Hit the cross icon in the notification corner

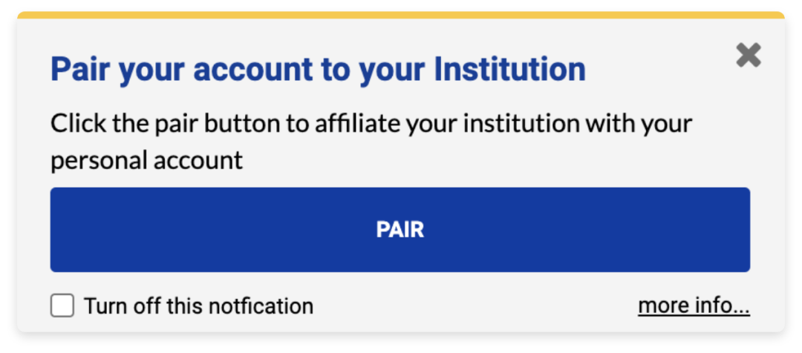(749, 55)
